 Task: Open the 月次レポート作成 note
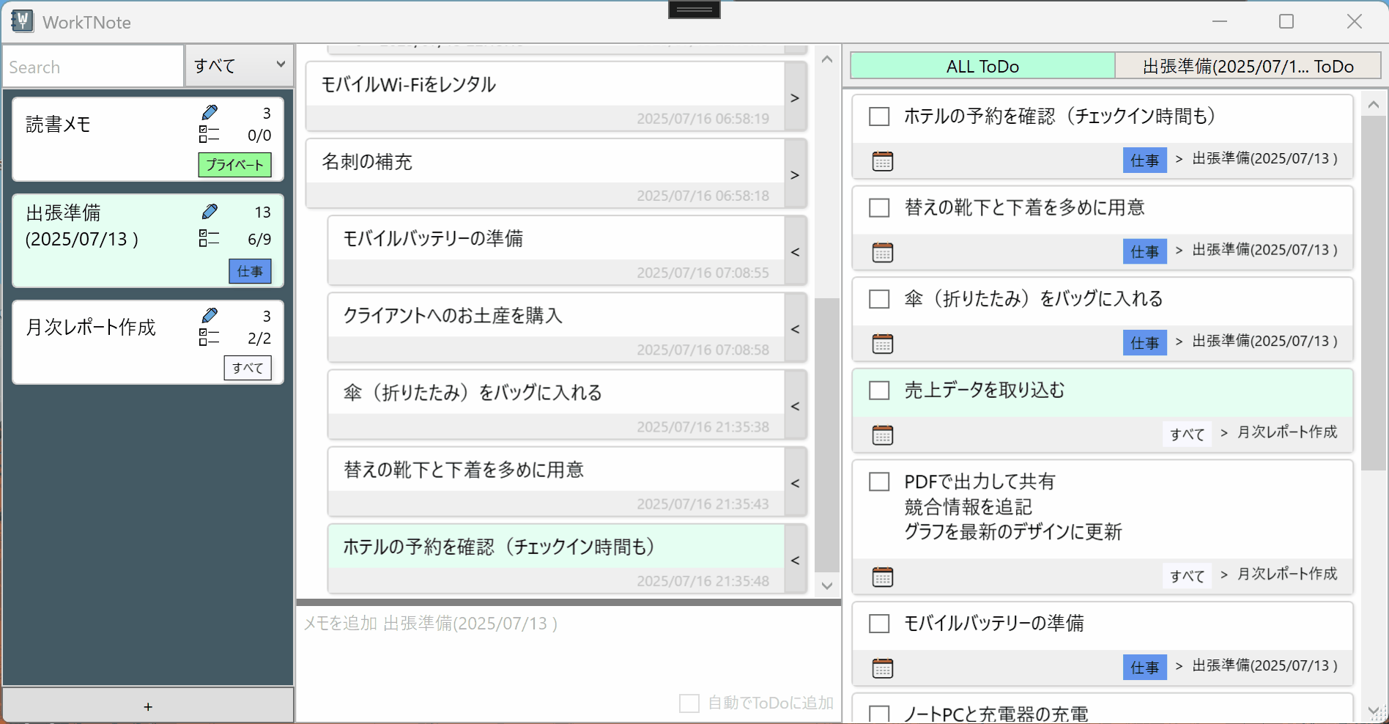tap(147, 342)
